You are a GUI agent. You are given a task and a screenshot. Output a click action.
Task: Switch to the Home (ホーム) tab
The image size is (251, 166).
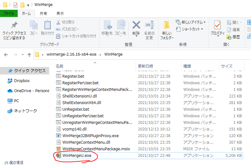(x=26, y=14)
